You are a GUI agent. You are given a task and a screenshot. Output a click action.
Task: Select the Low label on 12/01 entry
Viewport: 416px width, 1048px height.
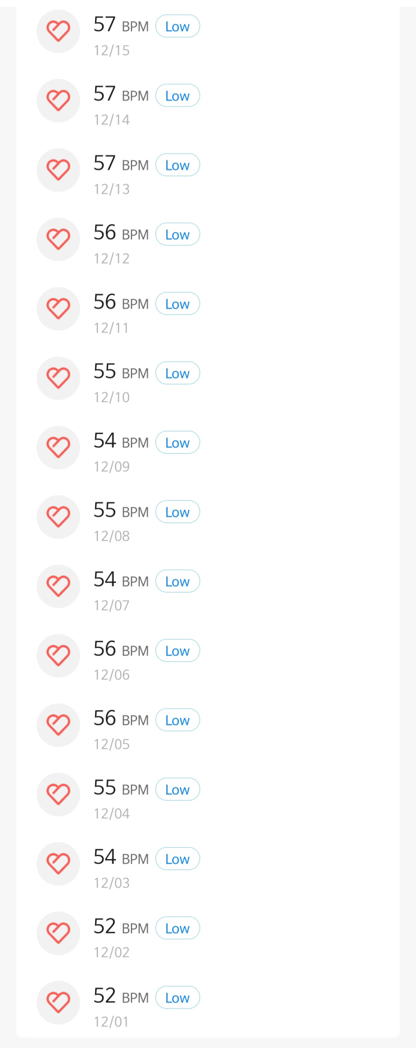178,998
